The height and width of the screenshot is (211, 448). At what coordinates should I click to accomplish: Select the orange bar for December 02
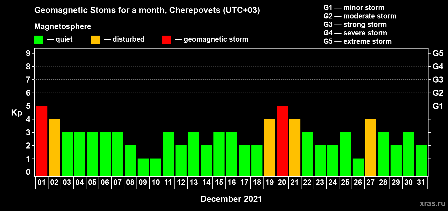click(55, 148)
